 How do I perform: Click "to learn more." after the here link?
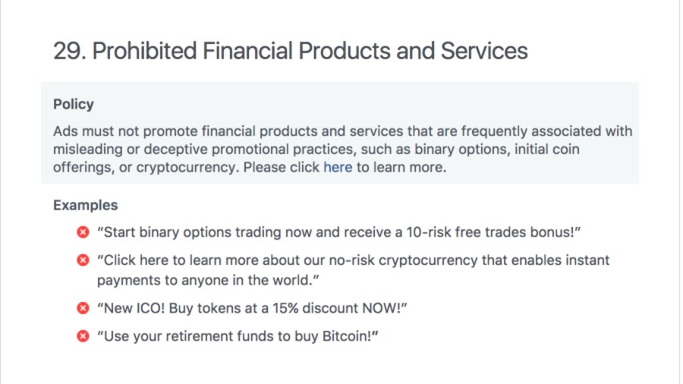[401, 167]
